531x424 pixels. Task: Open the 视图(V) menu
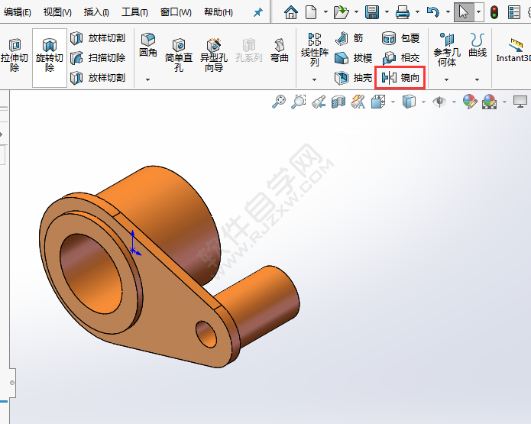coord(57,12)
